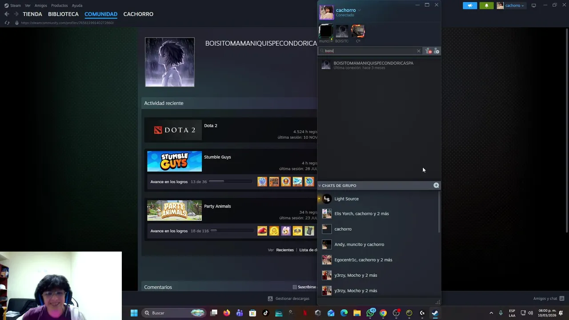
Task: Navigate back with the back arrow
Action: coord(7,14)
